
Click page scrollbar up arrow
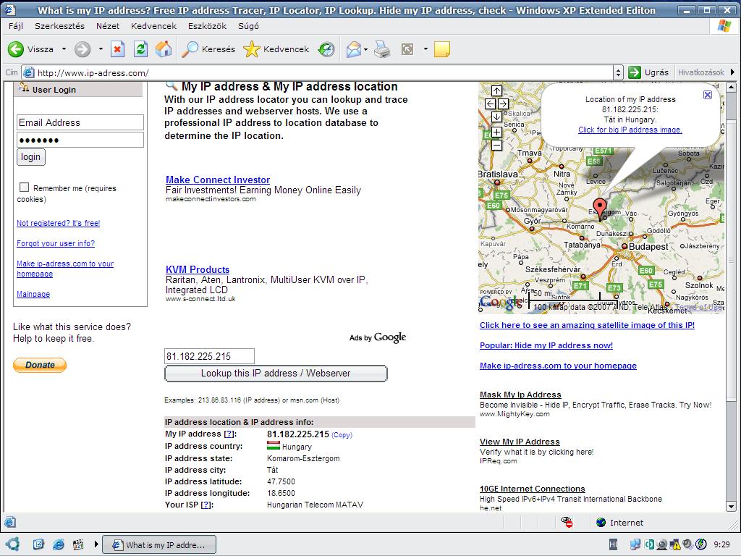731,88
